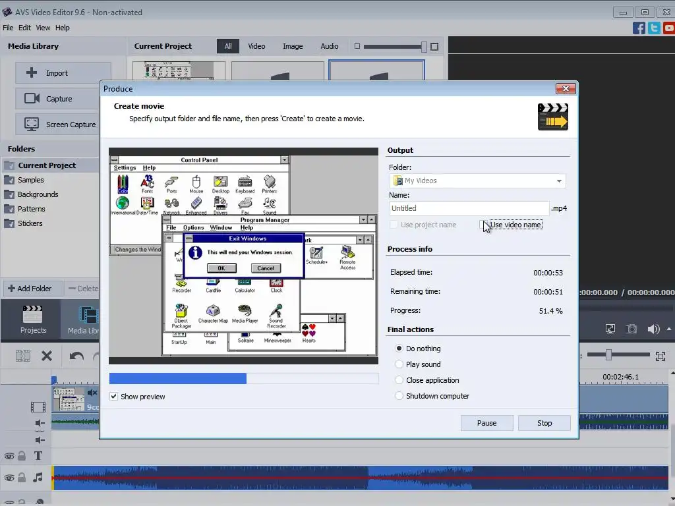675x506 pixels.
Task: Select the Patterns folder
Action: click(31, 209)
